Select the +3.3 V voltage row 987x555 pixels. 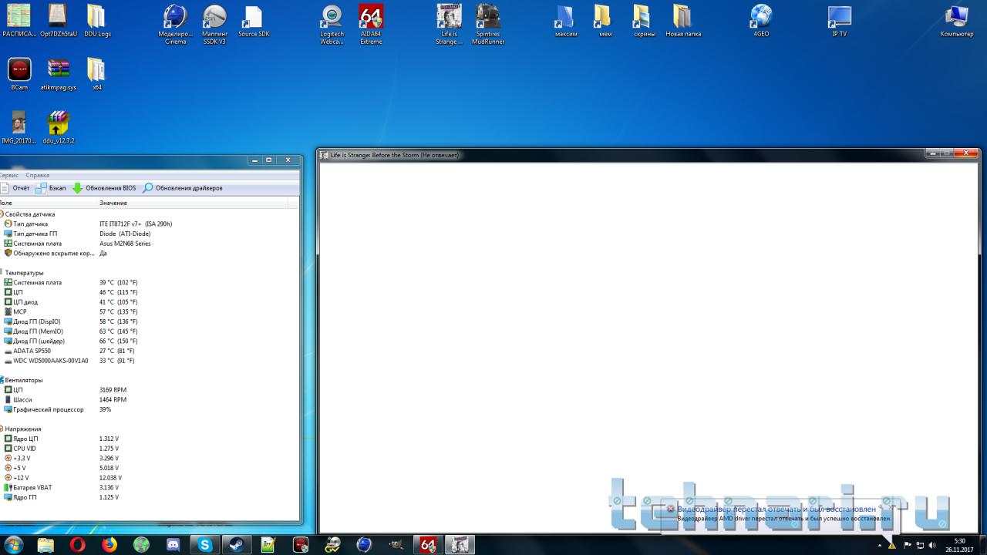tap(150, 458)
